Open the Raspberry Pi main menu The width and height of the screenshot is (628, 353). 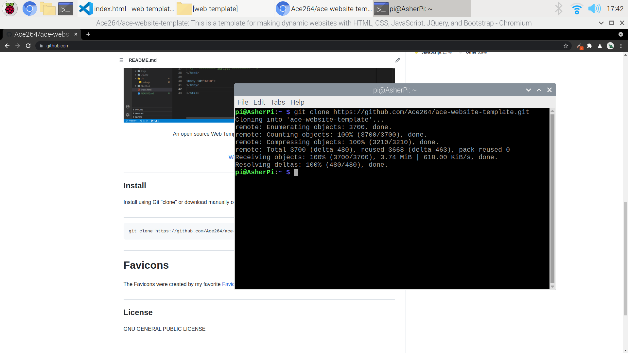pos(10,9)
